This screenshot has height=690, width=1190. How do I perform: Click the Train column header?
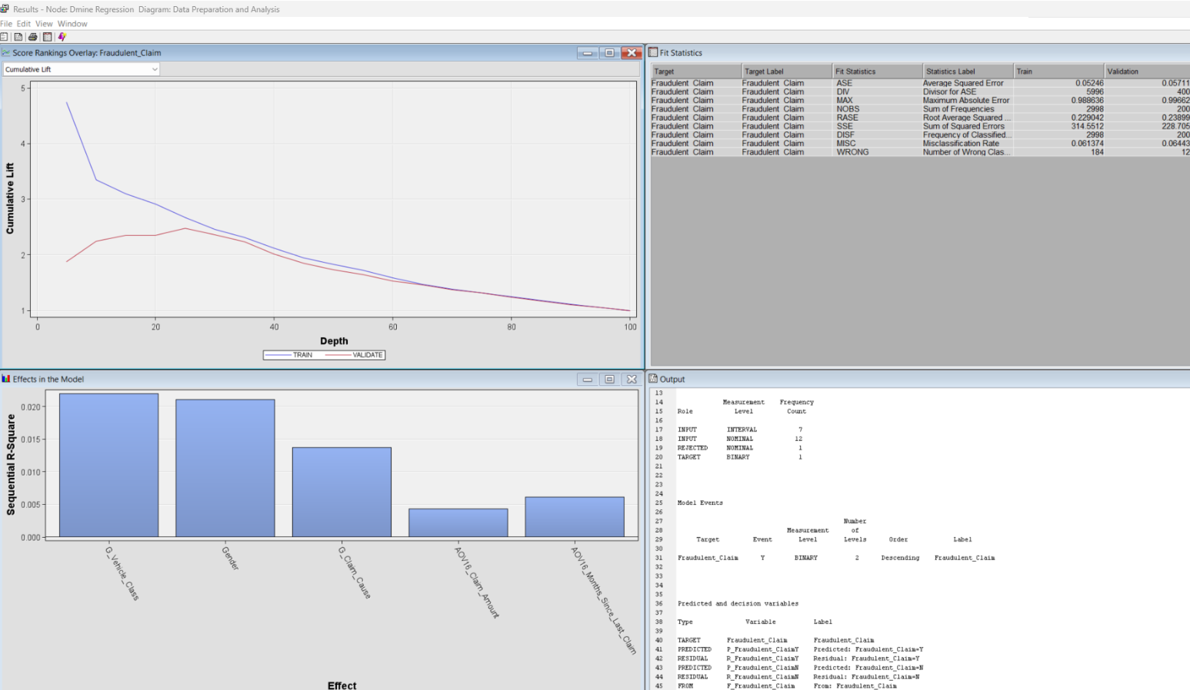point(1059,71)
